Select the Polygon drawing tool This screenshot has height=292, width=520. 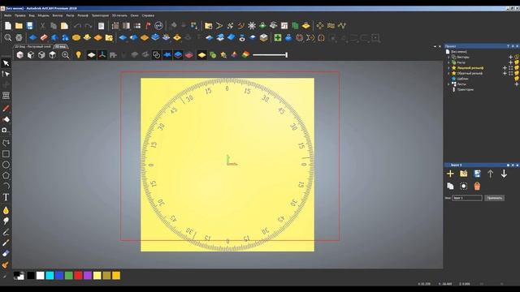pos(6,175)
